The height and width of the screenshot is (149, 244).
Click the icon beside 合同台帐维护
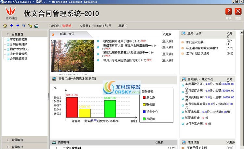pyautogui.click(x=8, y=44)
